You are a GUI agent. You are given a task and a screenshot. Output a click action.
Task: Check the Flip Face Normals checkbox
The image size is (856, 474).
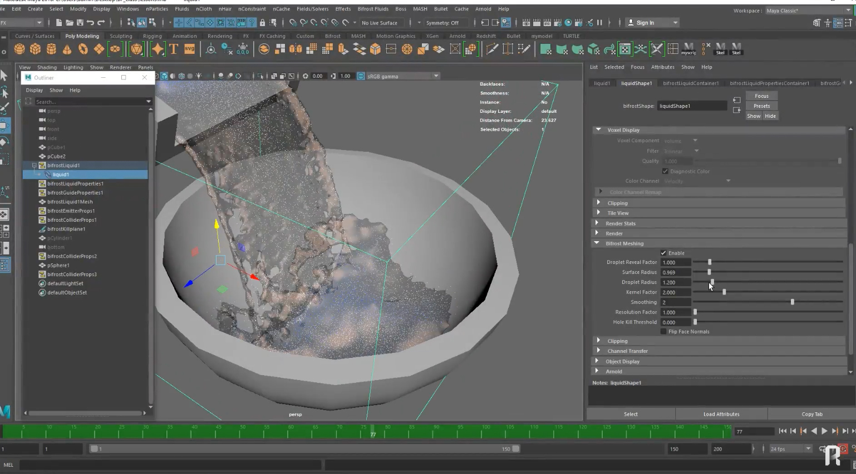coord(663,332)
